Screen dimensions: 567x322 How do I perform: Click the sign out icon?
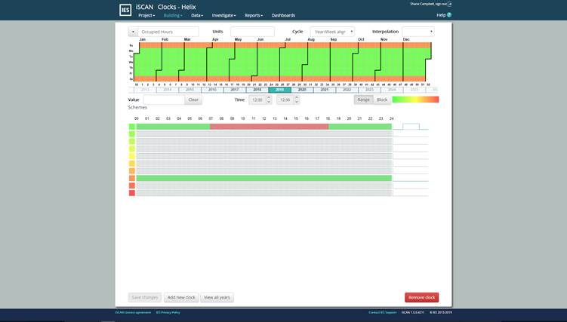click(x=449, y=4)
